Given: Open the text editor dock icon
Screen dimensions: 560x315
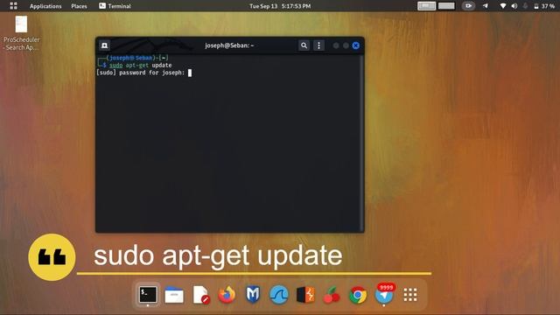Looking at the screenshot, I should click(200, 295).
